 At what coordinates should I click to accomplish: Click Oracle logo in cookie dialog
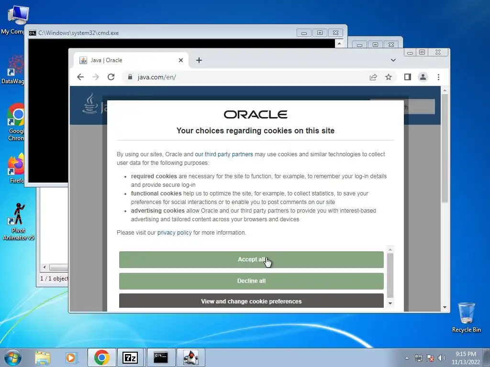coord(256,115)
